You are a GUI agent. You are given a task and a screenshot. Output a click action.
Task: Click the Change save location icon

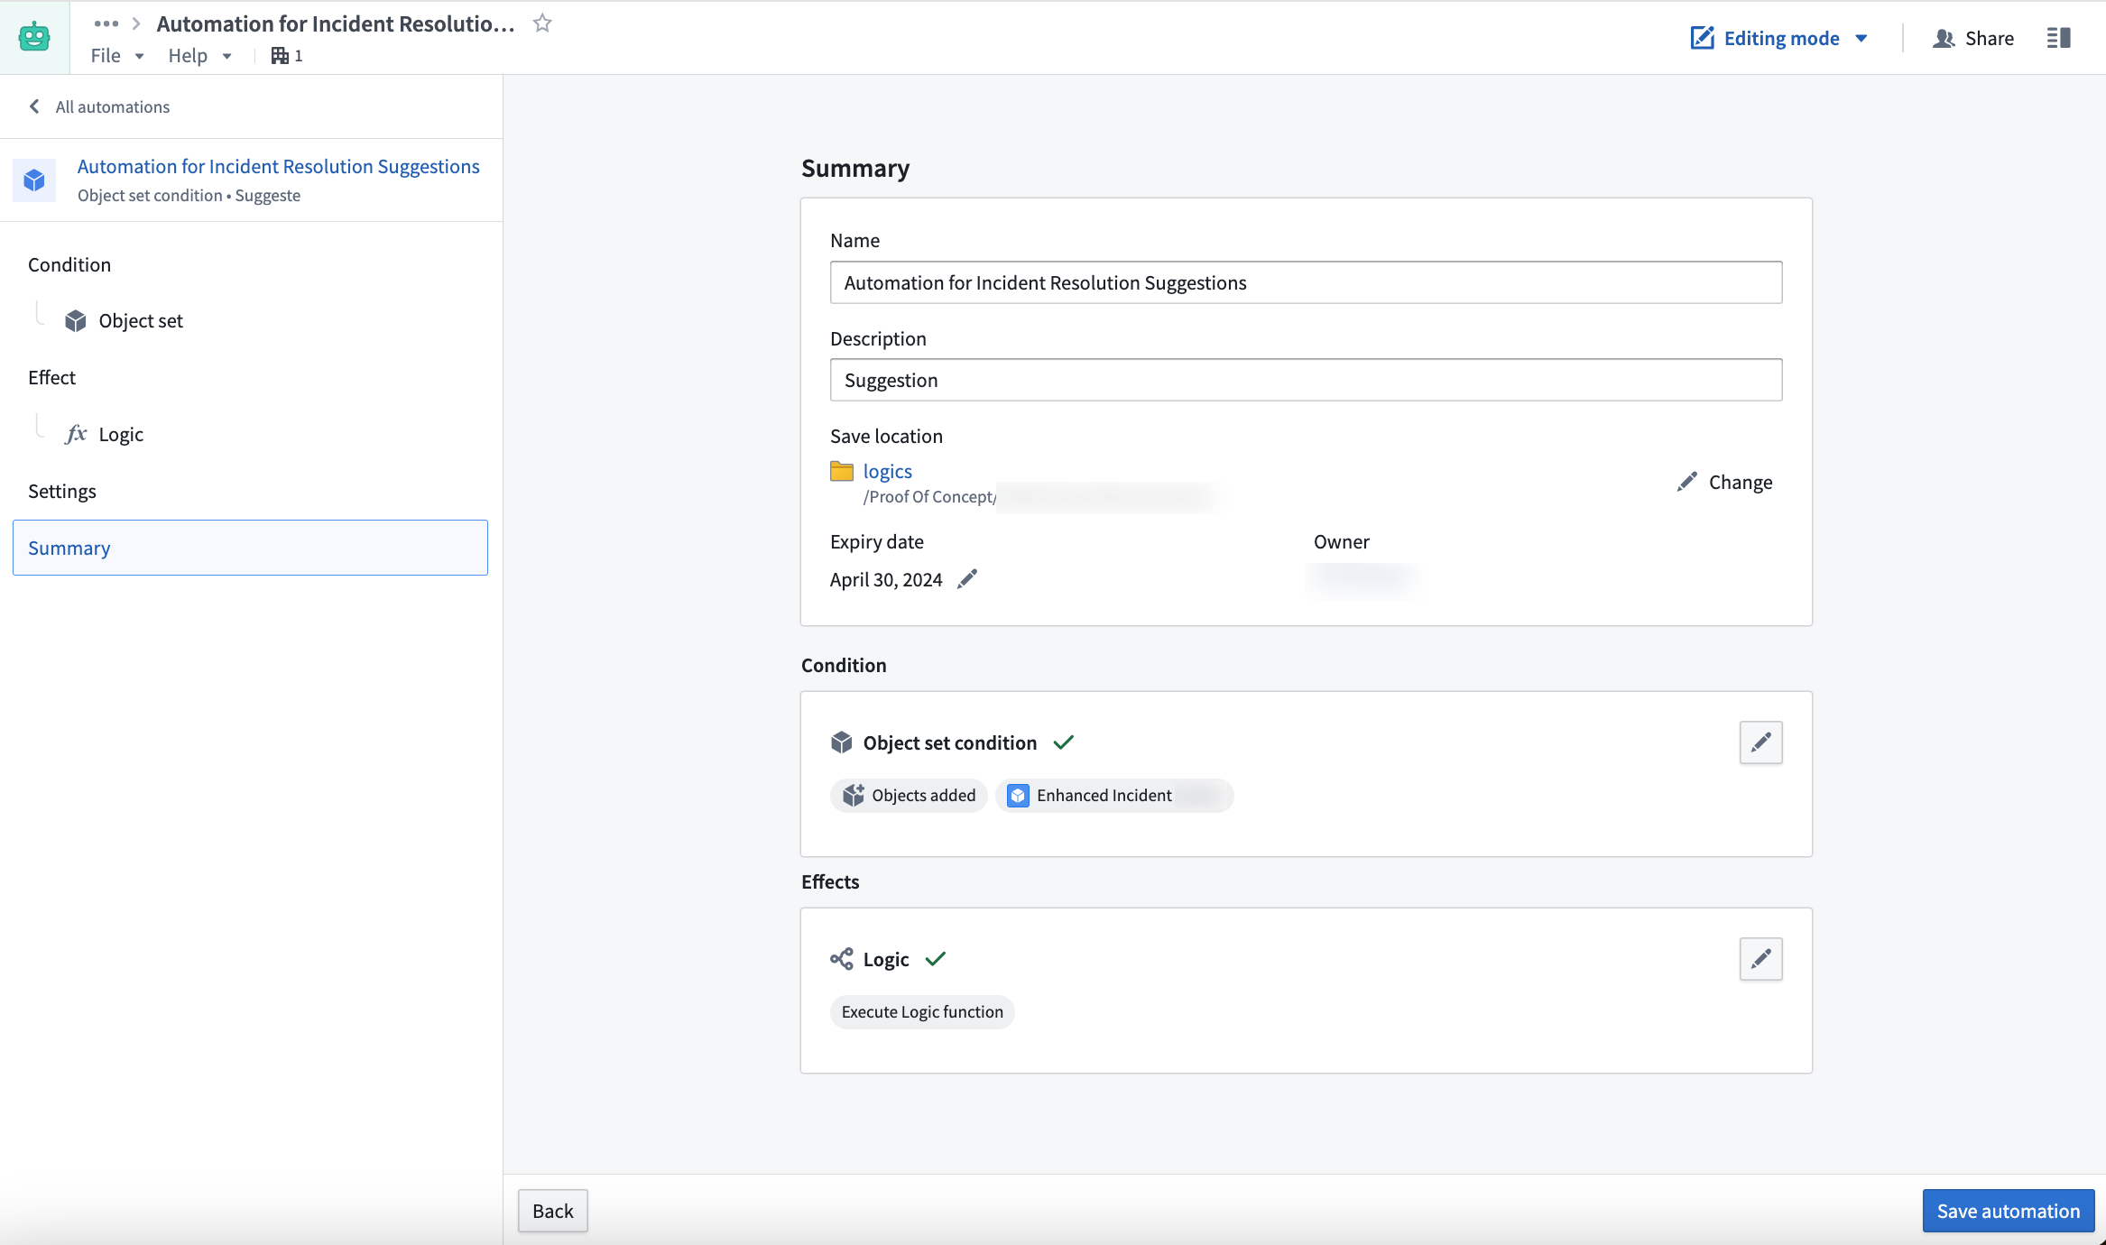tap(1686, 482)
